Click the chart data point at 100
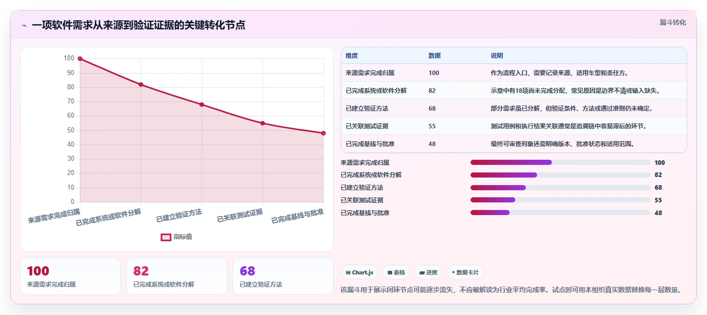 [x=80, y=59]
